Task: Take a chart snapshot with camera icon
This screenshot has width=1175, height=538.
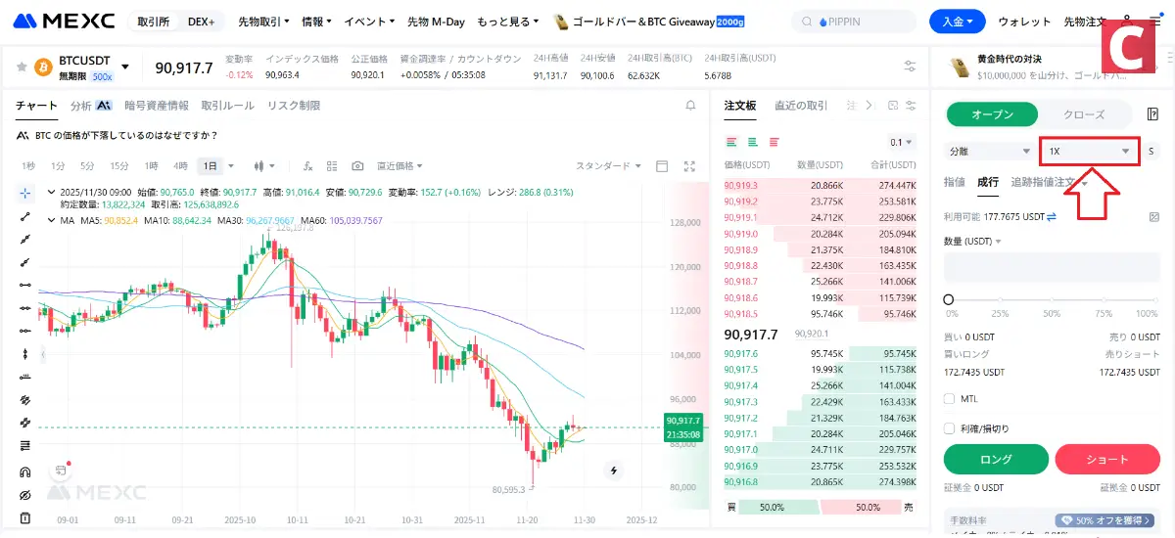Action: point(357,166)
